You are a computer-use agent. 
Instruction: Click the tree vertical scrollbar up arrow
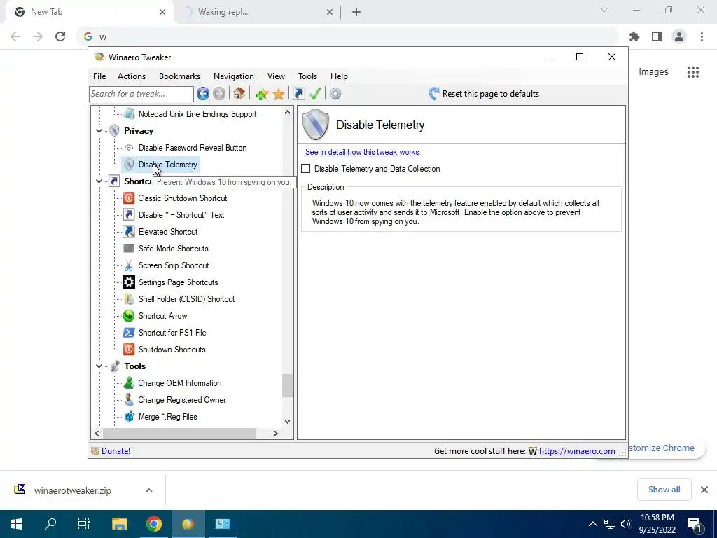[287, 112]
